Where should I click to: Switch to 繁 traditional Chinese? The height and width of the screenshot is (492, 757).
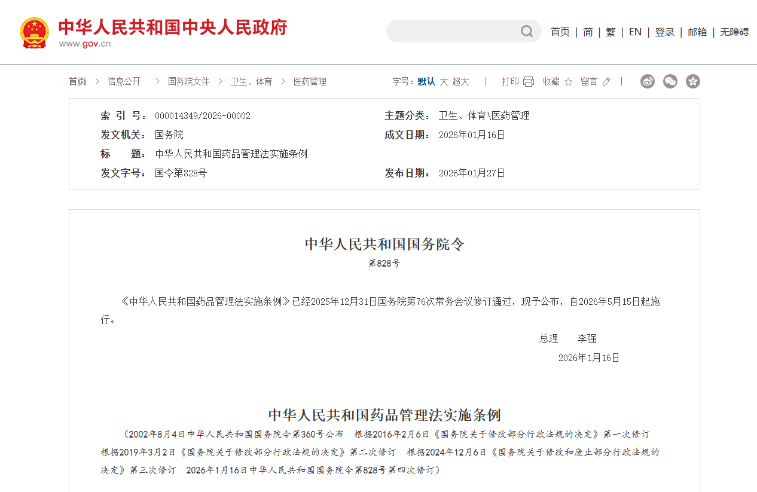pos(611,32)
